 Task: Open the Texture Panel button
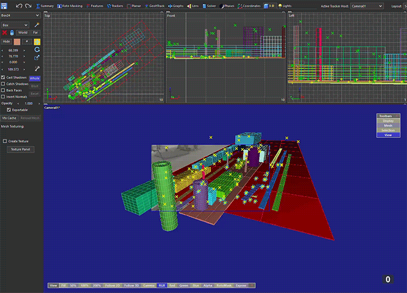[x=21, y=149]
